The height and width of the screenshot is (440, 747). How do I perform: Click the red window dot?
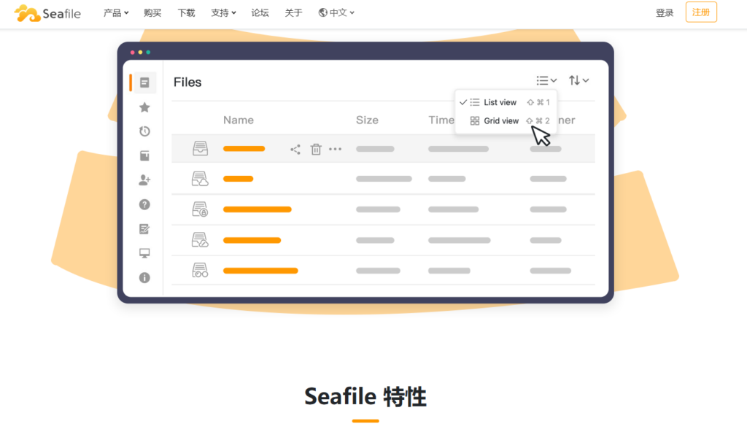133,52
